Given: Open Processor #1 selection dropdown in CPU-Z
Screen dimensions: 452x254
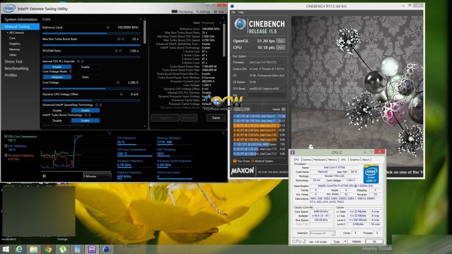Looking at the screenshot, I should click(322, 233).
